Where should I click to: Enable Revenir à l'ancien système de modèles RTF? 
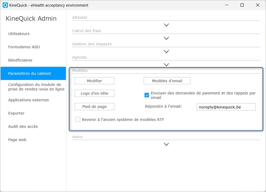78,119
